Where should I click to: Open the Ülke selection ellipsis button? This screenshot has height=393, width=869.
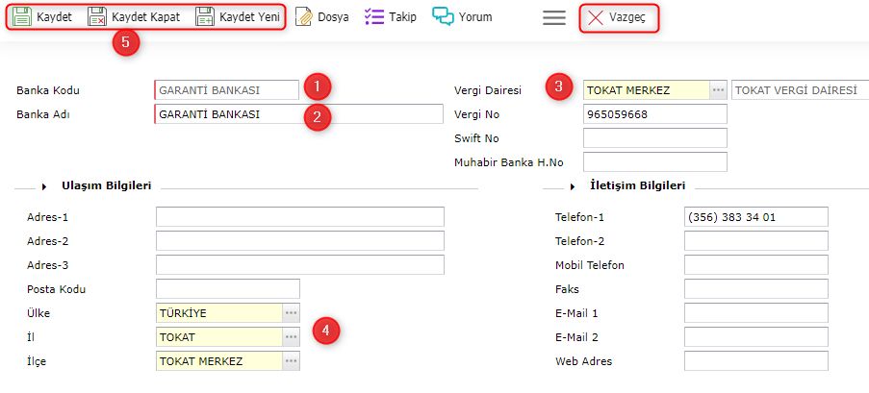coord(291,313)
